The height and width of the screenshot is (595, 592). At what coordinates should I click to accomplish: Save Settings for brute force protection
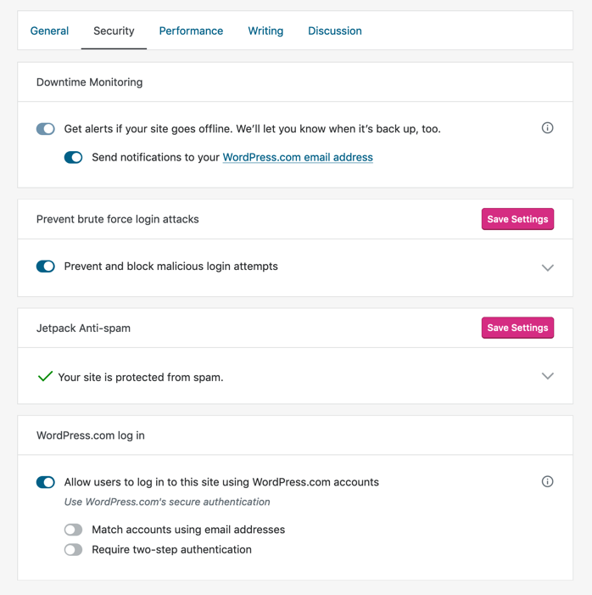point(517,219)
